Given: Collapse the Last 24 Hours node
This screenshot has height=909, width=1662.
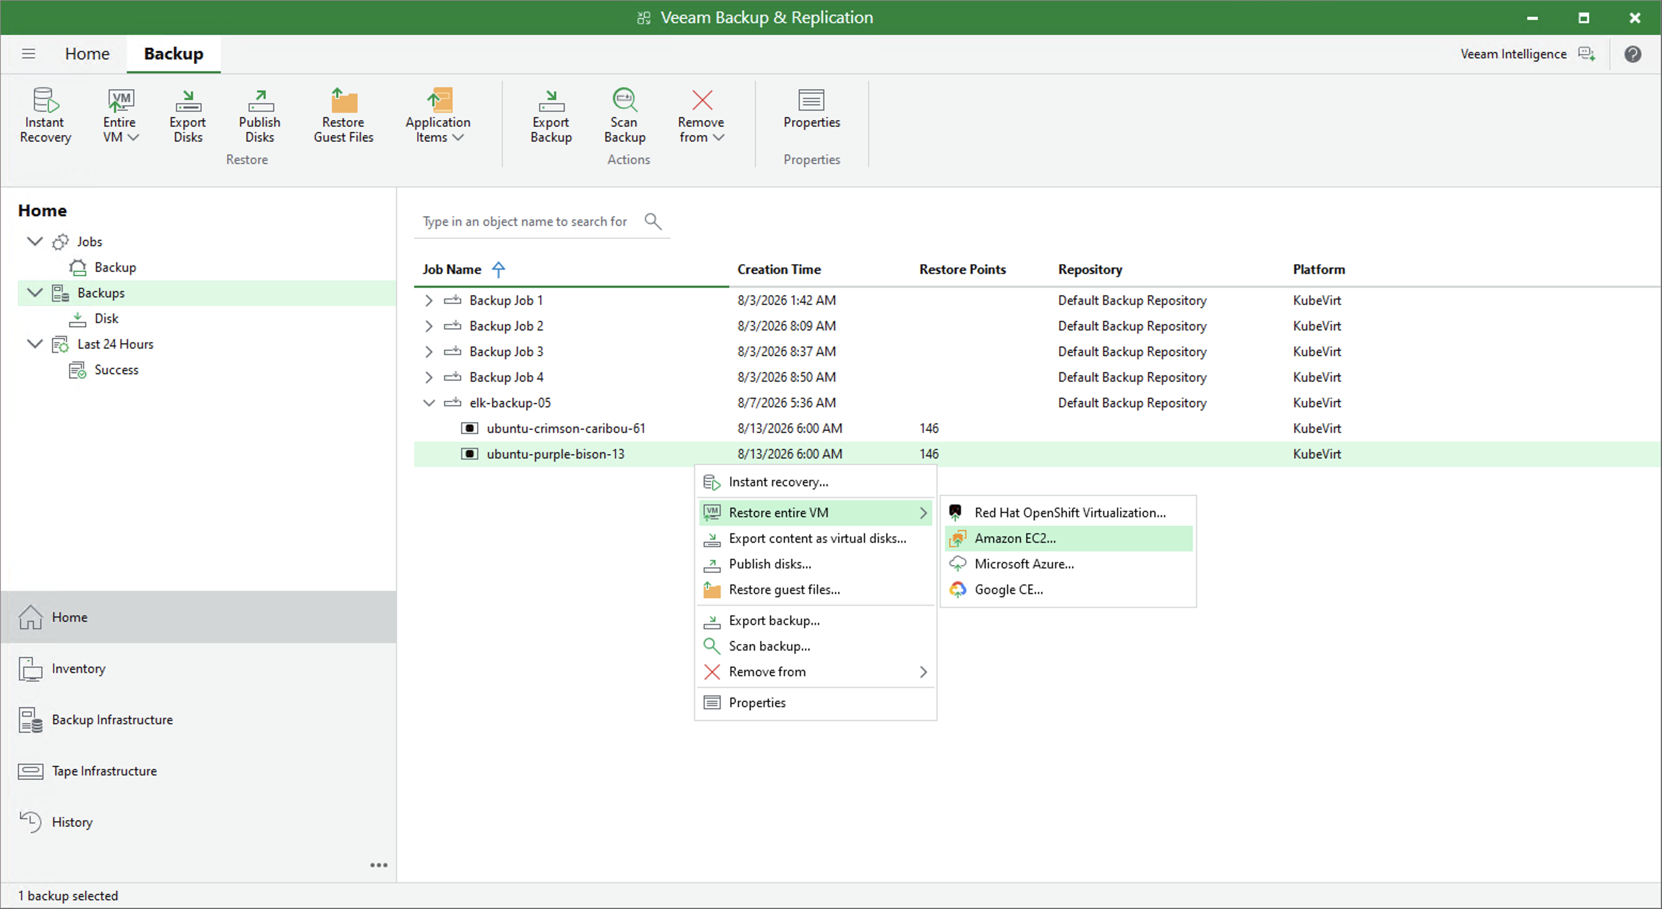Looking at the screenshot, I should [35, 344].
